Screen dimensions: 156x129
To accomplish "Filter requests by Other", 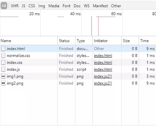I will click(x=116, y=6).
